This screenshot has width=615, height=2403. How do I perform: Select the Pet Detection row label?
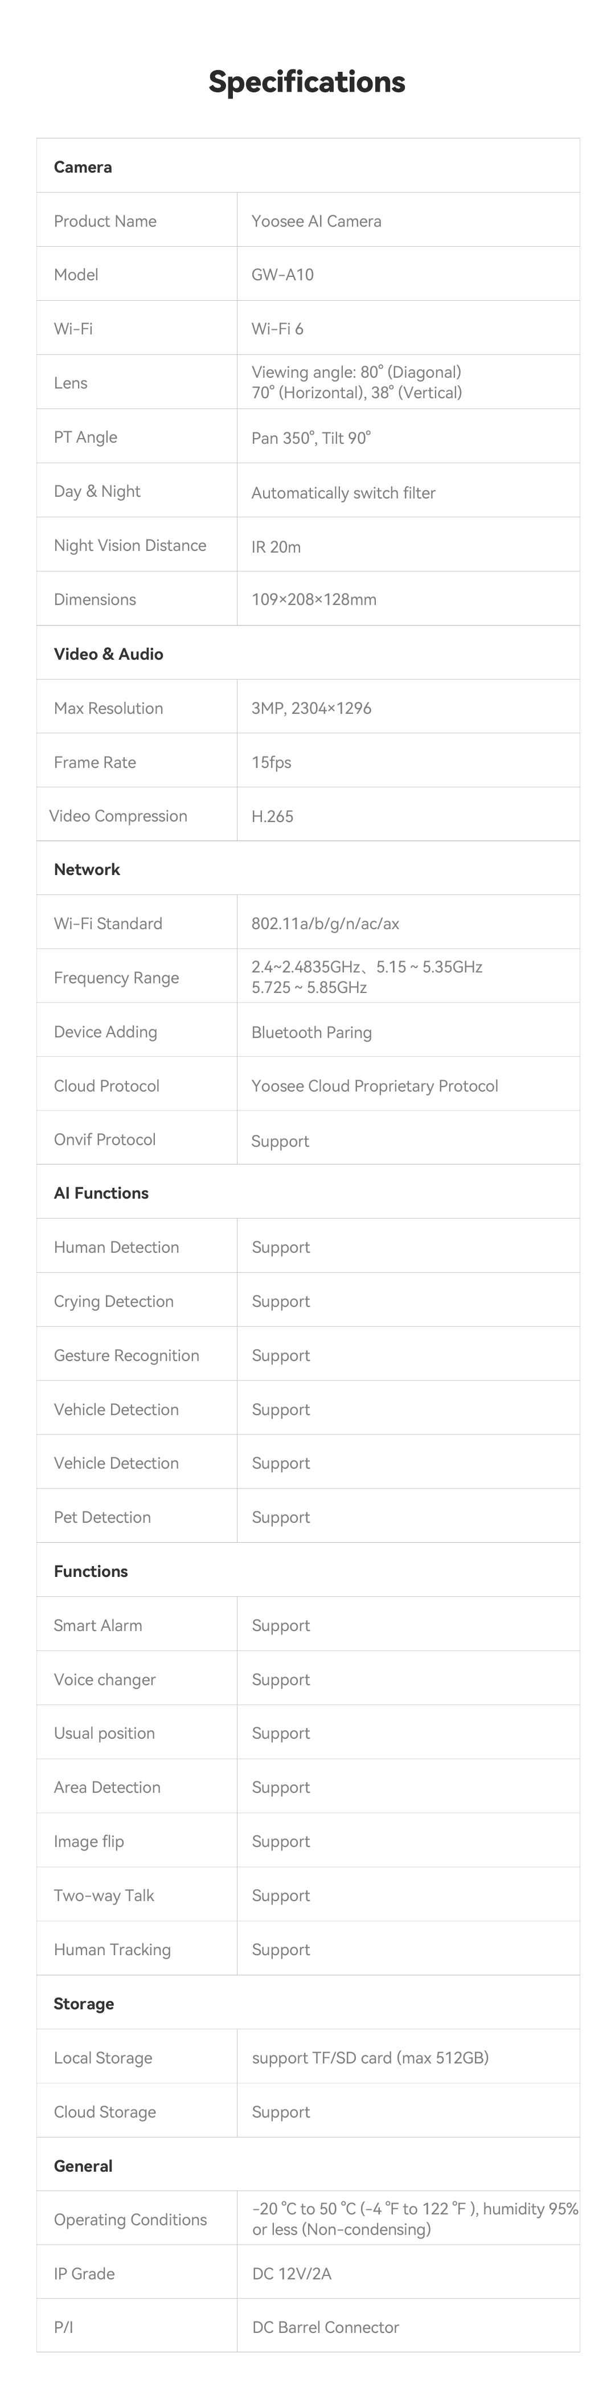(x=101, y=1518)
